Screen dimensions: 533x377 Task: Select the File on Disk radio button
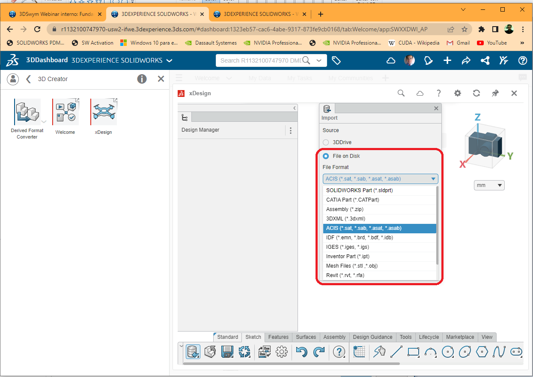(x=326, y=156)
